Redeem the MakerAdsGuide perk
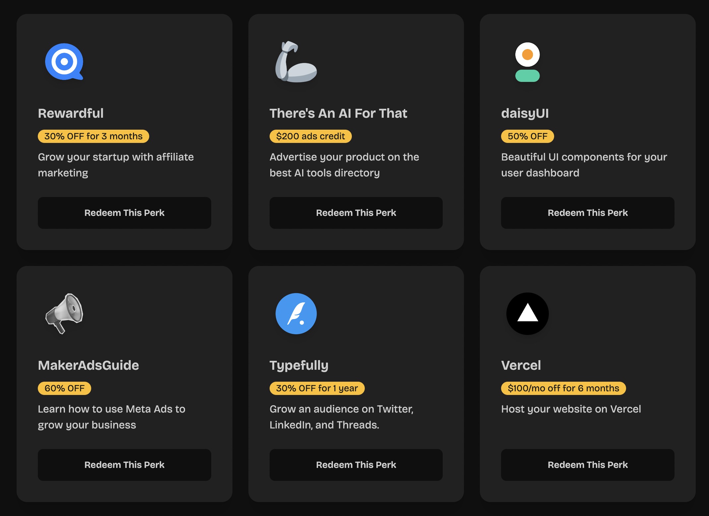Image resolution: width=709 pixels, height=516 pixels. 124,465
